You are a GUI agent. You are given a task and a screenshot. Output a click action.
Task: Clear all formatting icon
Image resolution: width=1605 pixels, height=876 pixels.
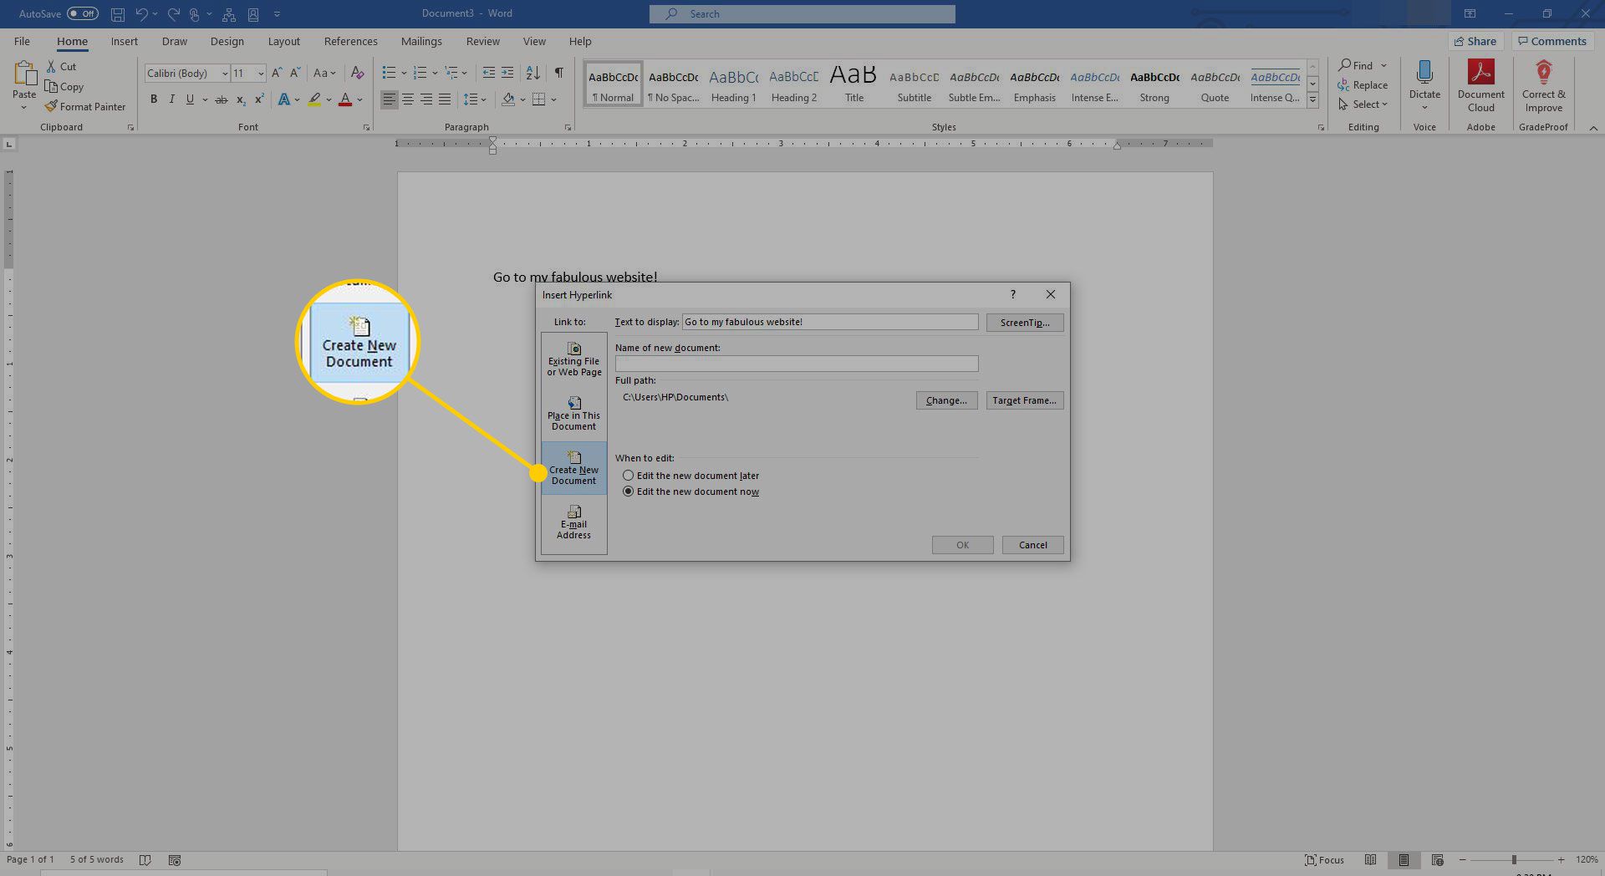(x=358, y=73)
